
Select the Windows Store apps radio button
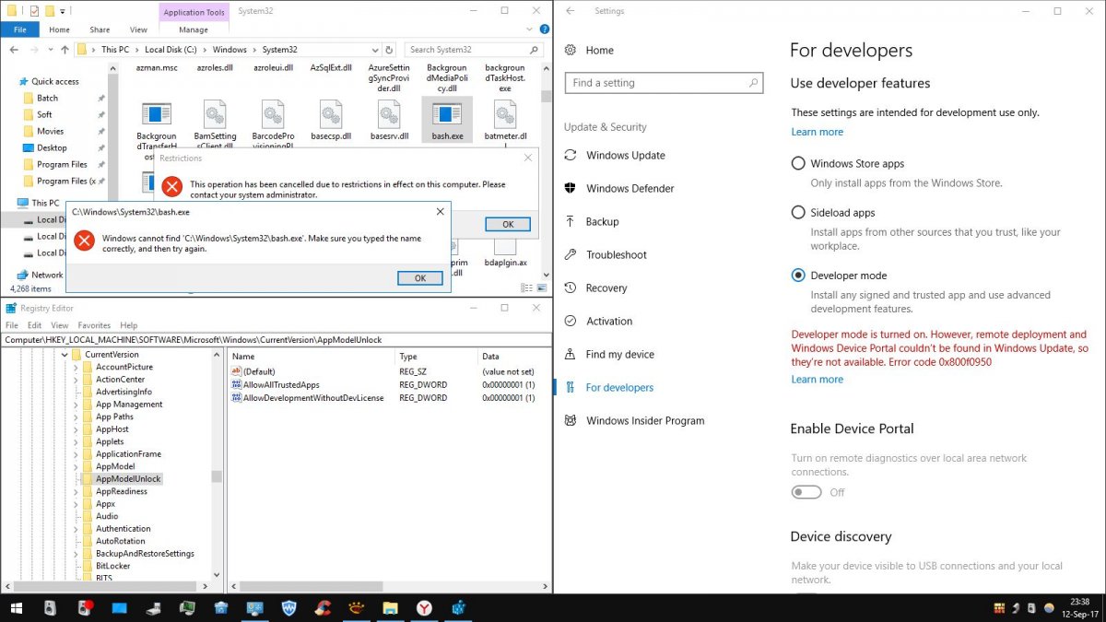(798, 163)
